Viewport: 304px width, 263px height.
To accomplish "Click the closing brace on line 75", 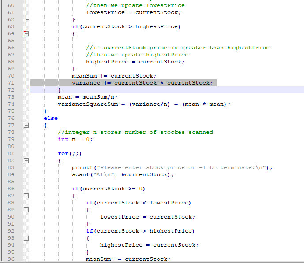I will [45, 111].
